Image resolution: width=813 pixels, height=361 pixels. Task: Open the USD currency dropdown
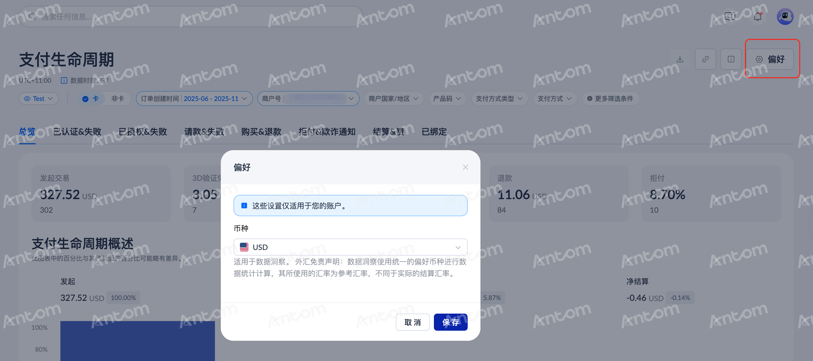[x=350, y=247]
